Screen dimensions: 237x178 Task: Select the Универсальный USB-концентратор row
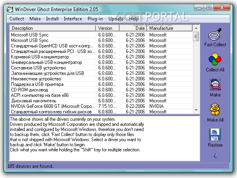(101, 62)
